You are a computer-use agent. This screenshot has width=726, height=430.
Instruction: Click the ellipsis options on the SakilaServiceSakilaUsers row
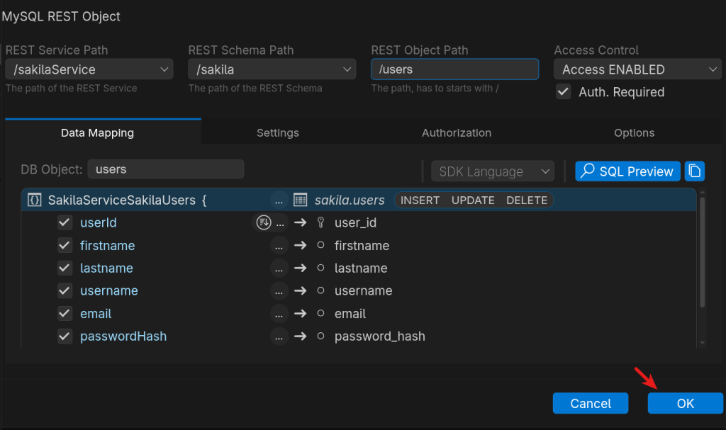click(x=279, y=200)
